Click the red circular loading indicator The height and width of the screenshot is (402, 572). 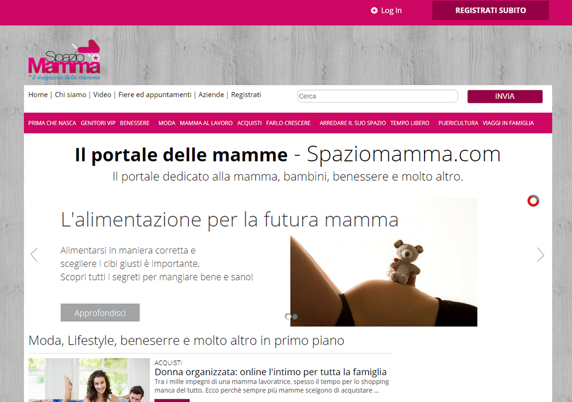pos(533,200)
